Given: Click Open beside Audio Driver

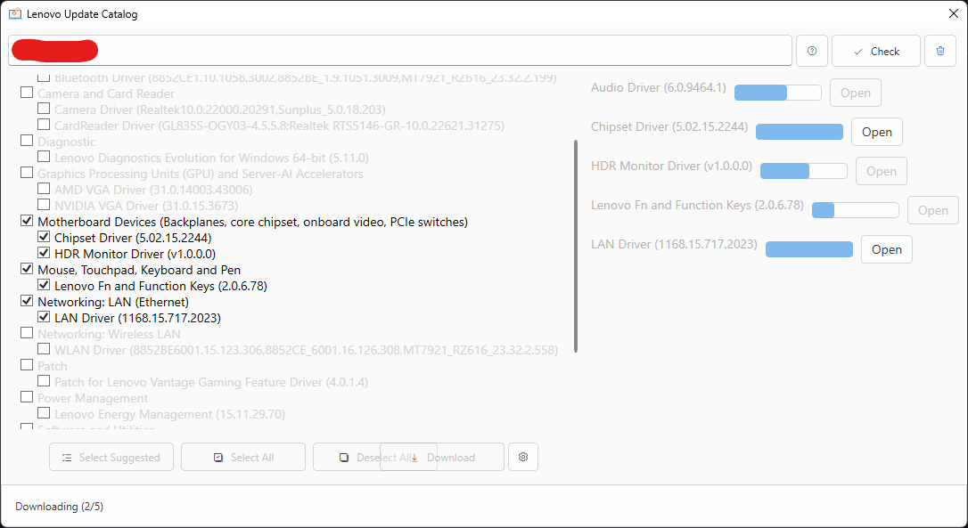Looking at the screenshot, I should pyautogui.click(x=855, y=93).
